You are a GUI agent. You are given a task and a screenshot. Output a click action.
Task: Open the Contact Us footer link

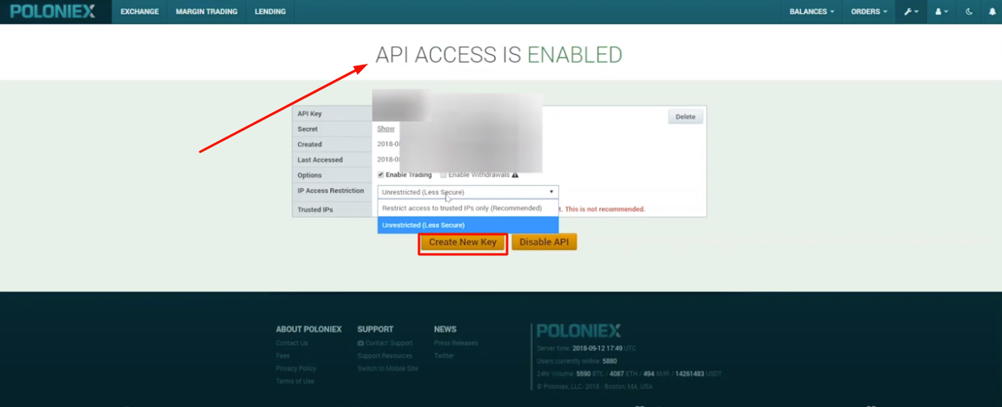tap(292, 343)
